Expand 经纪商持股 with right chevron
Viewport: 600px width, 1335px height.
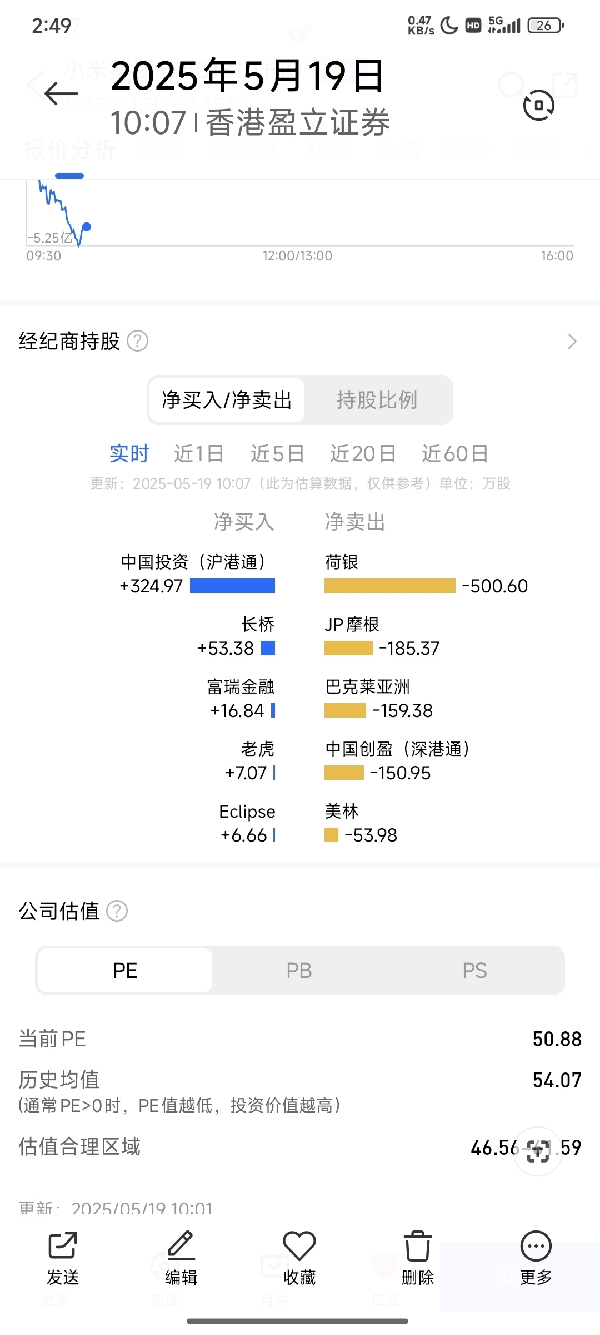click(572, 341)
